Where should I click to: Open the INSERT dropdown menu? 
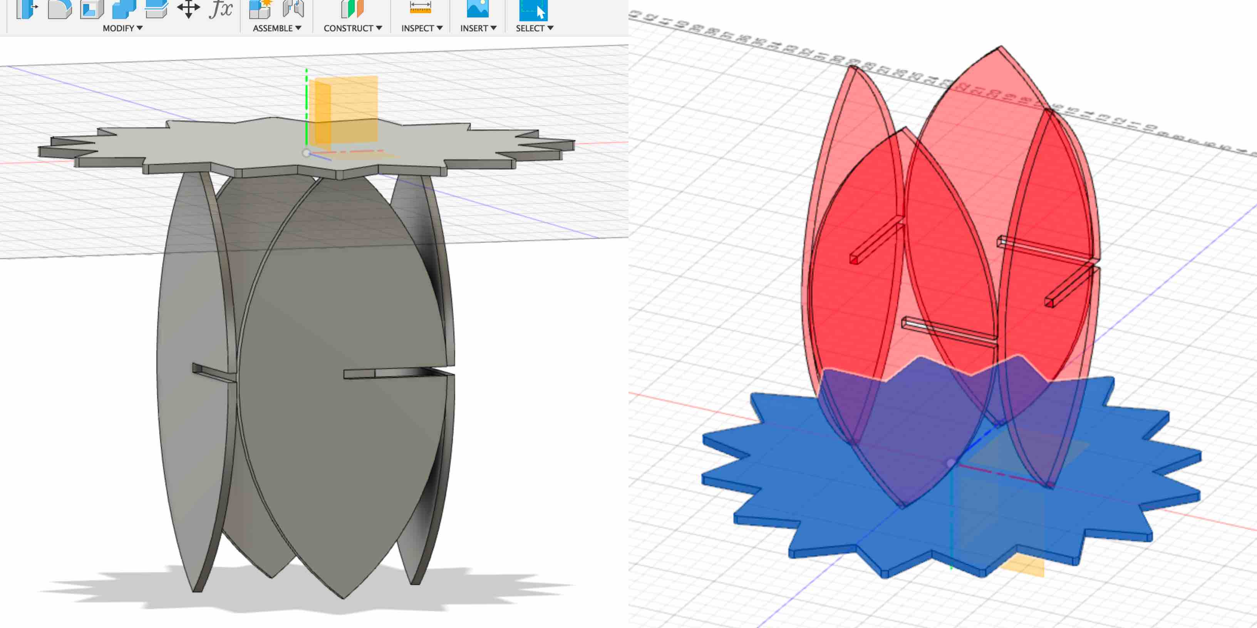pos(478,28)
